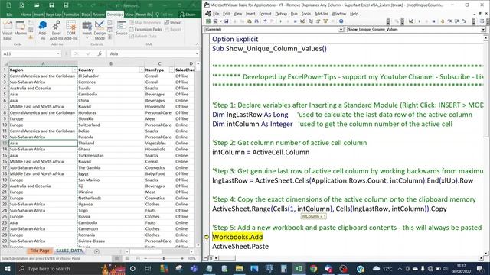Viewport: 490px width, 275px height.
Task: Switch to the Title Page sheet tab
Action: (40, 251)
